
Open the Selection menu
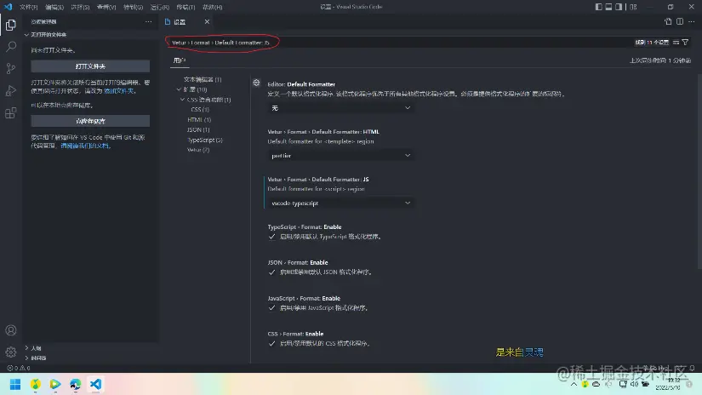[x=81, y=7]
